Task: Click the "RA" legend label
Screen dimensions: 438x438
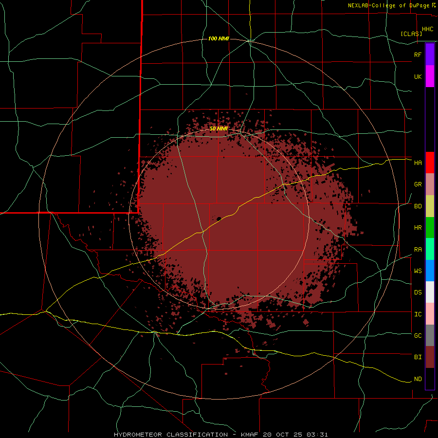Action: pyautogui.click(x=418, y=250)
